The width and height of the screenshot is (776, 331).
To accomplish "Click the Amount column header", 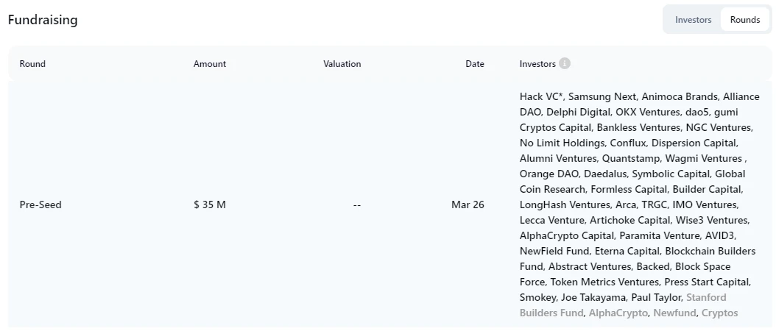I will 210,64.
